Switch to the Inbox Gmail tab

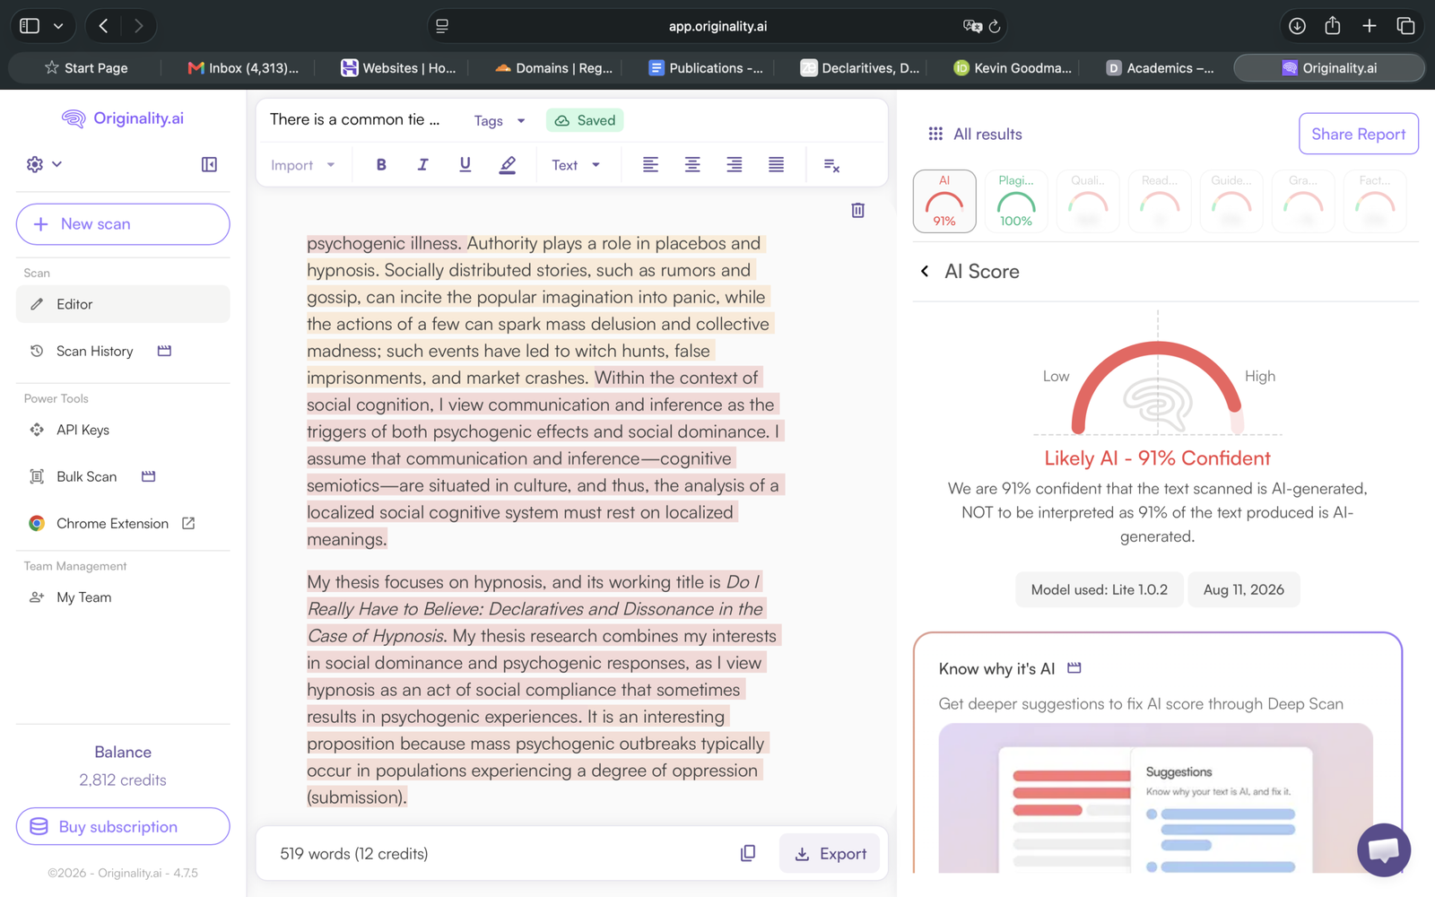click(243, 68)
